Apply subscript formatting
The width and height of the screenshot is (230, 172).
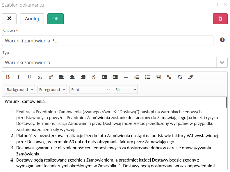point(40,77)
